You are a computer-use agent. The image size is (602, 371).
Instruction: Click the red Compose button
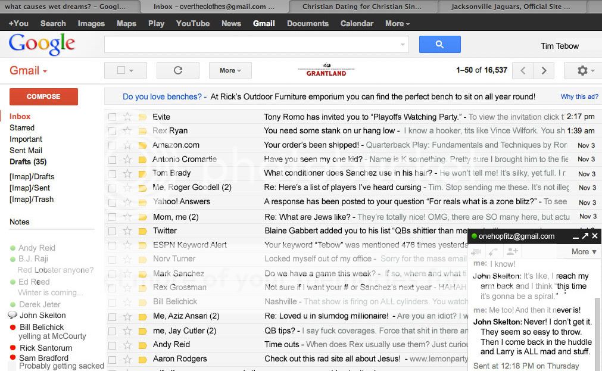pos(44,96)
